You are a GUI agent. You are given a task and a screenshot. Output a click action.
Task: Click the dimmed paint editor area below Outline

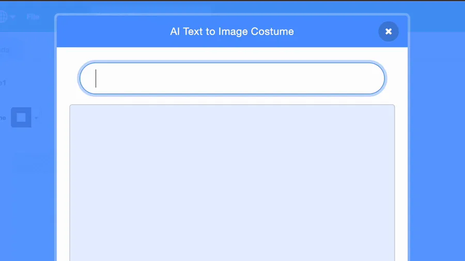(x=27, y=192)
